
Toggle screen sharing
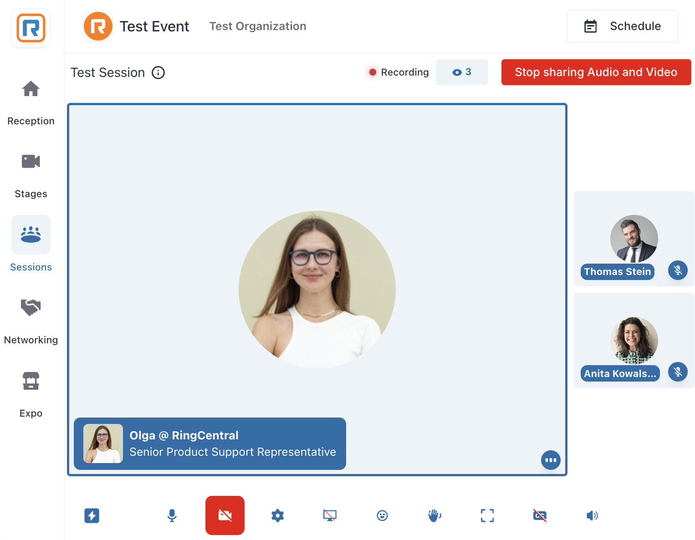pos(330,515)
